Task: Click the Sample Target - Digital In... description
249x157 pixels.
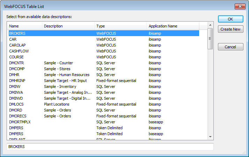Action: click(x=67, y=98)
